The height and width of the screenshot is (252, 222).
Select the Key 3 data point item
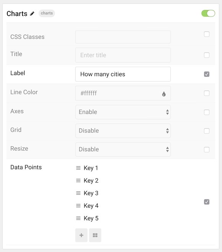tap(91, 193)
